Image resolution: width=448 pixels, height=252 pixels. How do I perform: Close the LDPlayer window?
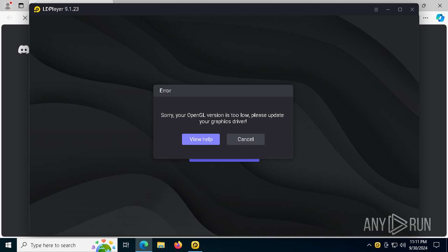pyautogui.click(x=412, y=9)
